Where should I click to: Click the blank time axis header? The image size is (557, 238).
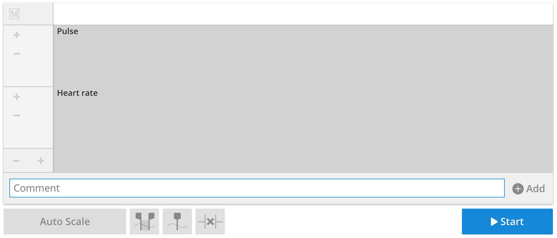303,14
